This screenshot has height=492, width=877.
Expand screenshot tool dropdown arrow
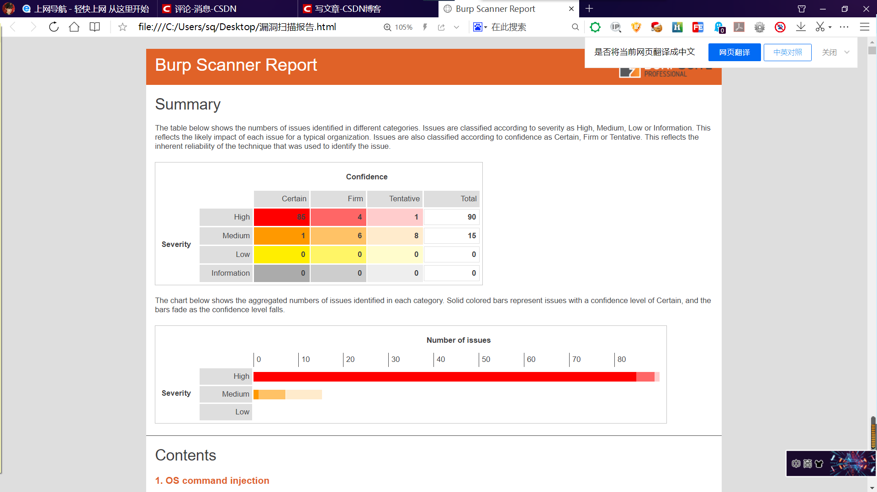[x=830, y=27]
